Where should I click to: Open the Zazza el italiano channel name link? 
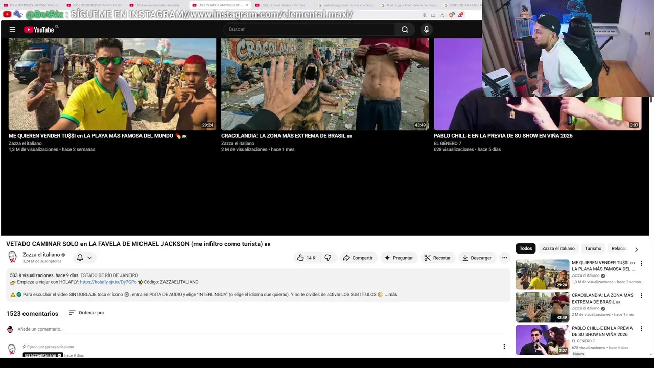(x=41, y=255)
